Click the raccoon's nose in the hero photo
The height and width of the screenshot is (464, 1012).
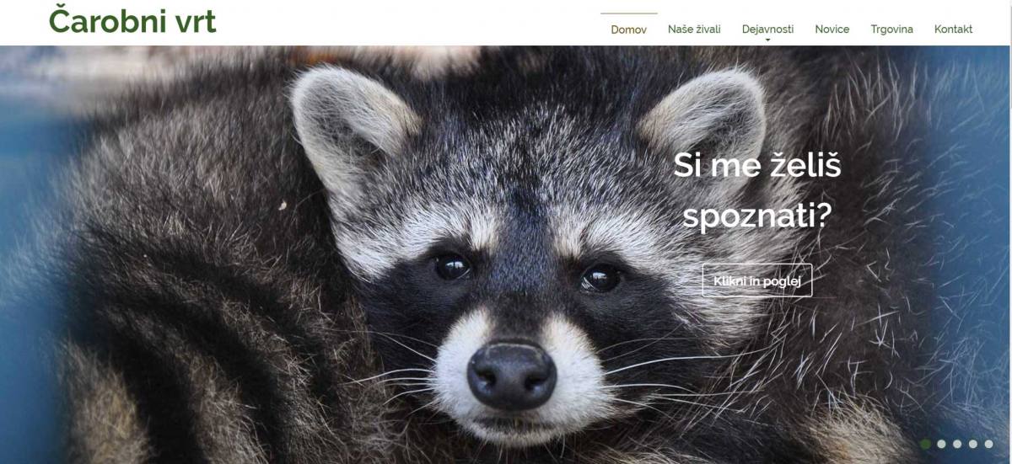pyautogui.click(x=511, y=375)
